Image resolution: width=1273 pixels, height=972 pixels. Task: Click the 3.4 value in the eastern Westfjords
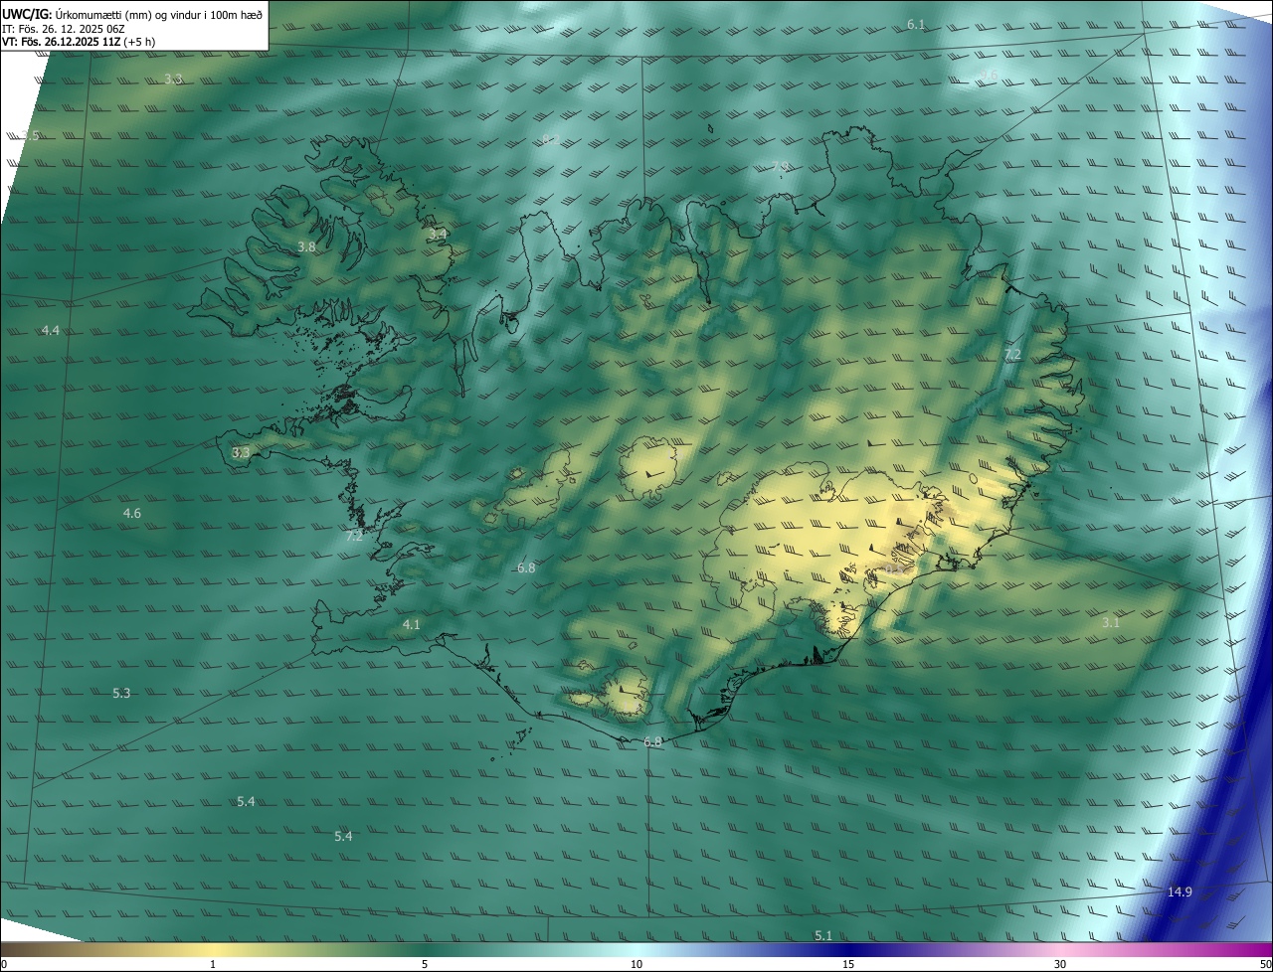click(439, 234)
